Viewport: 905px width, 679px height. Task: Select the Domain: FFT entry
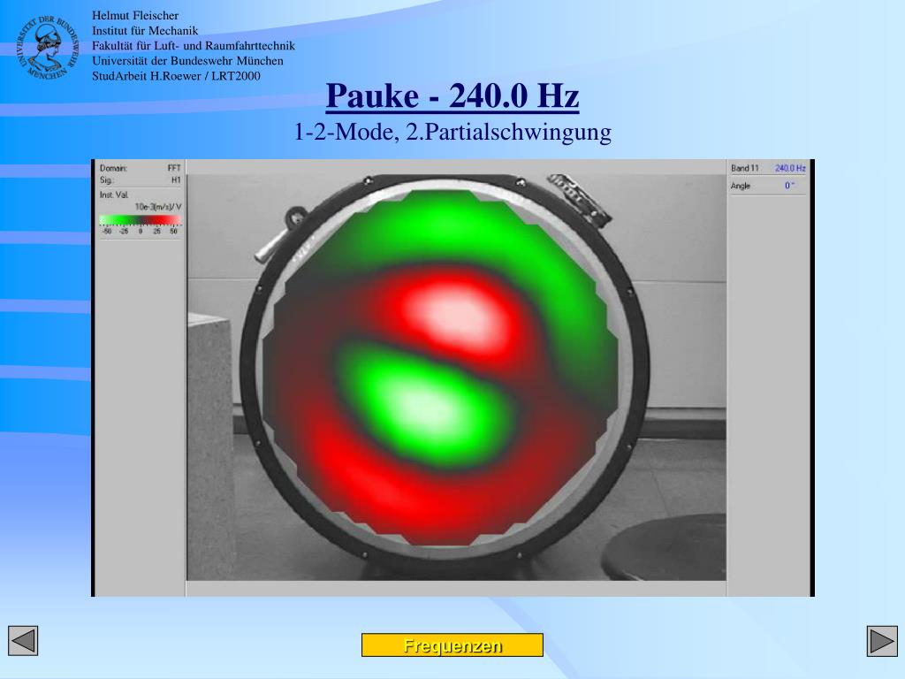click(x=141, y=168)
